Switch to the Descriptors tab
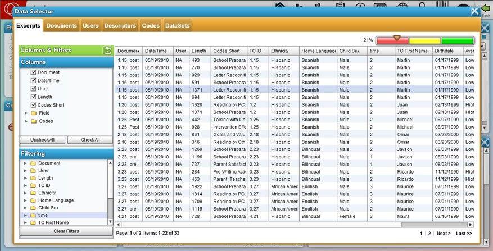The height and width of the screenshot is (251, 493). point(120,26)
